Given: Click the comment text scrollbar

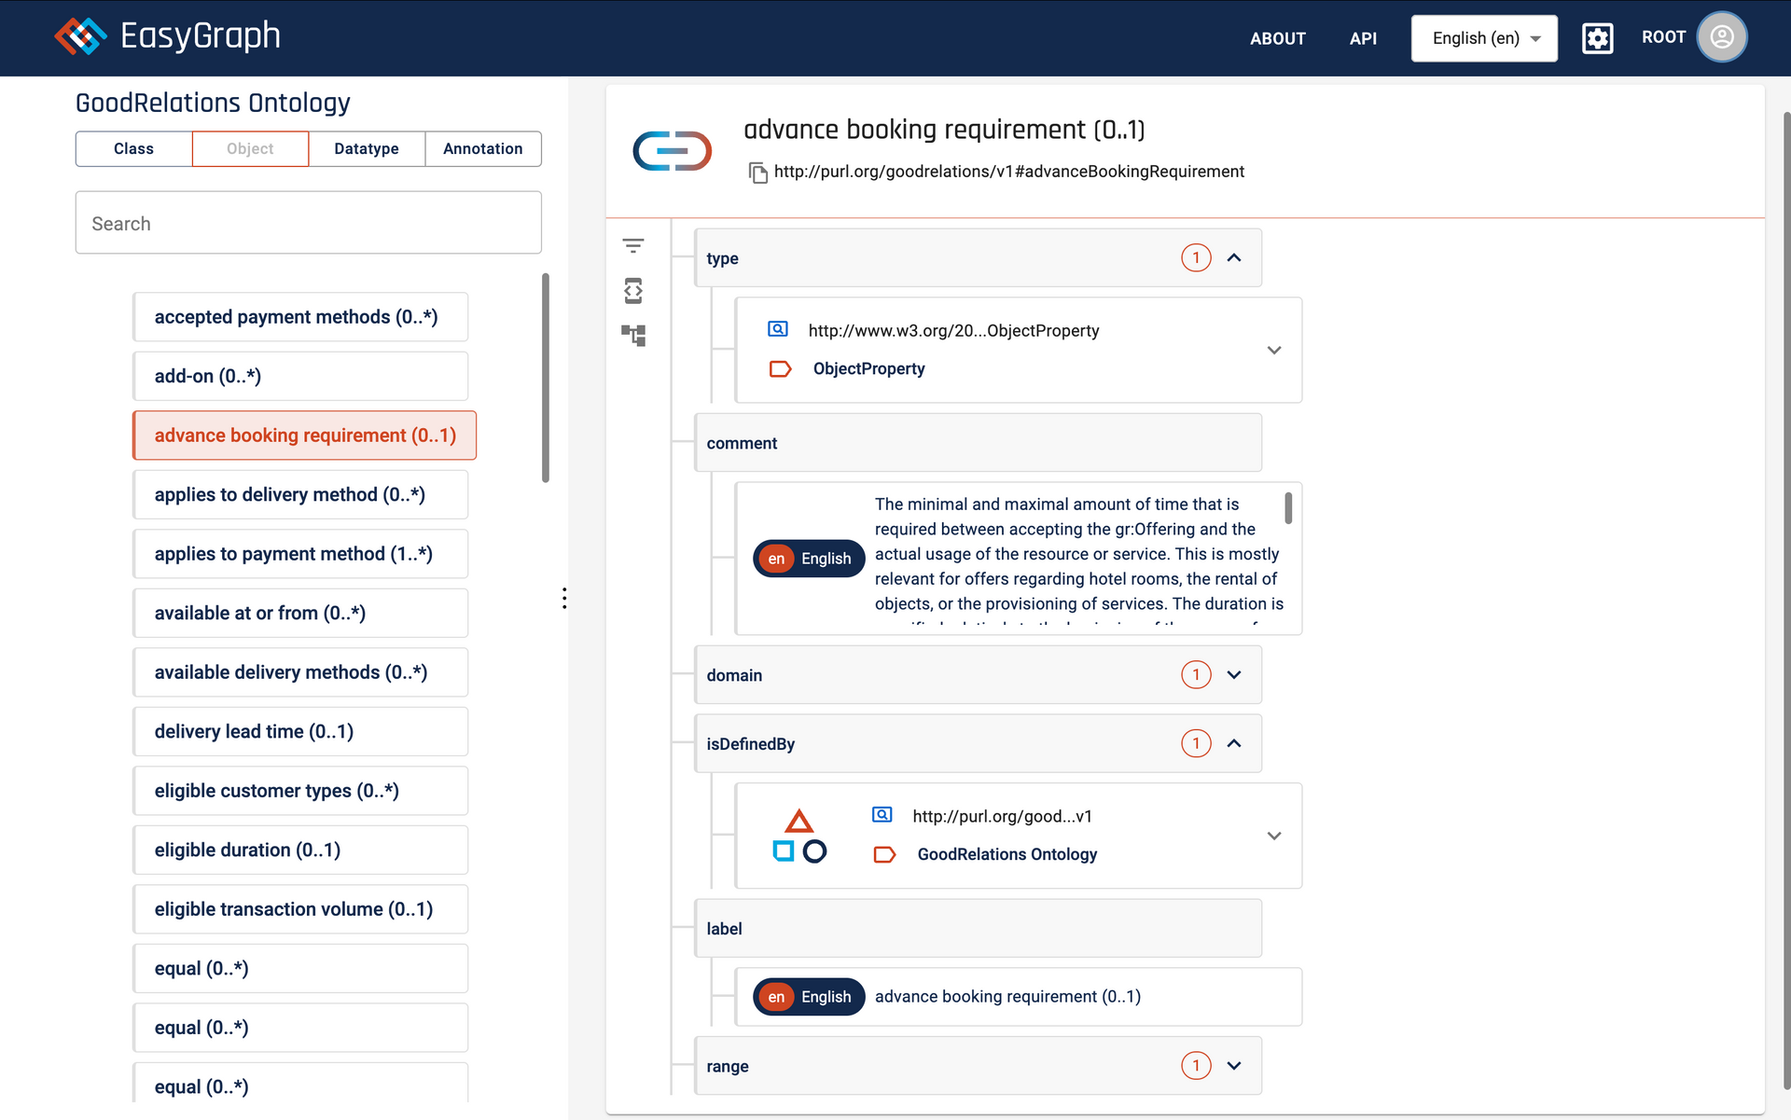Looking at the screenshot, I should coord(1288,509).
